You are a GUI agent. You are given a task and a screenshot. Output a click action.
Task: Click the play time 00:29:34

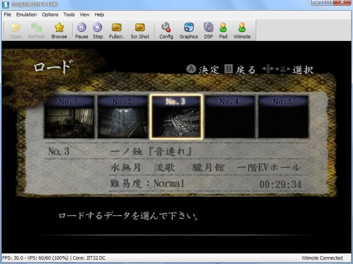(x=280, y=184)
